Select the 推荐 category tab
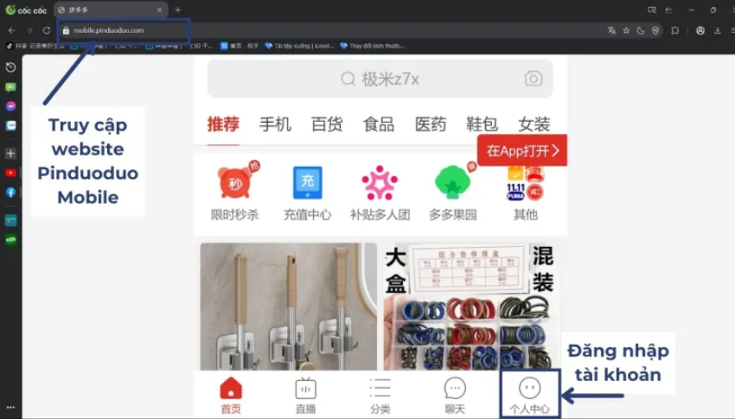 point(223,124)
